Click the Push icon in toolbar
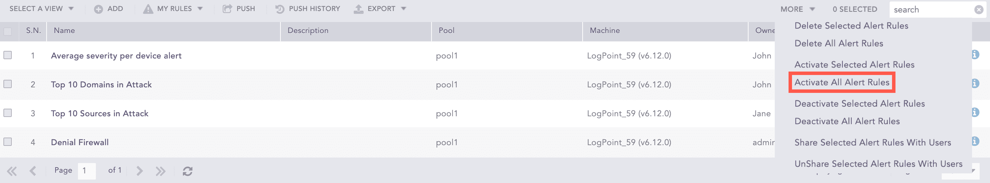The height and width of the screenshot is (183, 990). (228, 9)
